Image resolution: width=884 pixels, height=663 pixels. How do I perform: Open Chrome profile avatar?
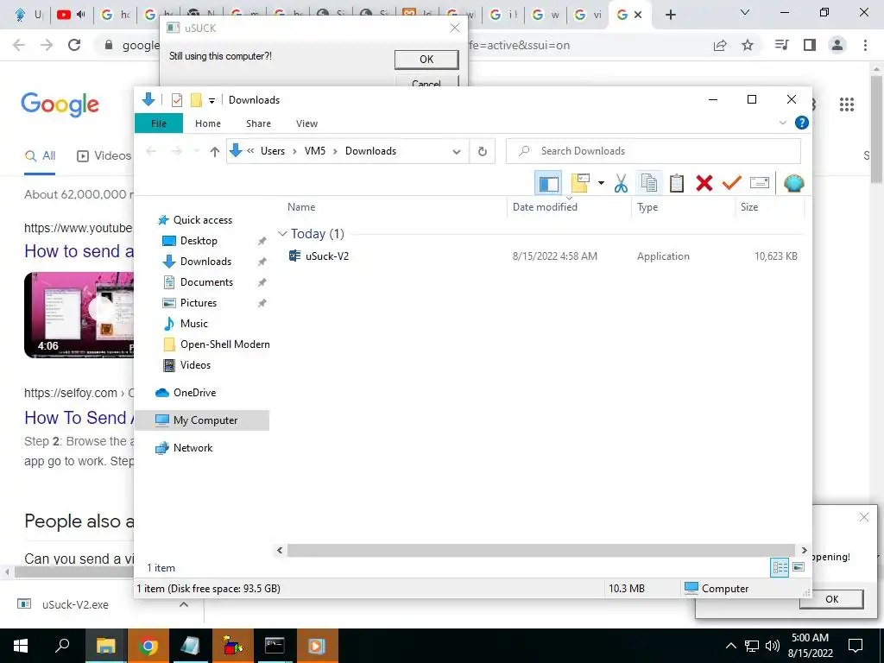point(837,45)
